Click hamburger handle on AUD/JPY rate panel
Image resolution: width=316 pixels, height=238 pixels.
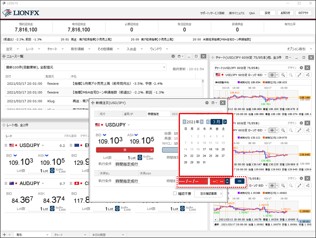pyautogui.click(x=6, y=183)
